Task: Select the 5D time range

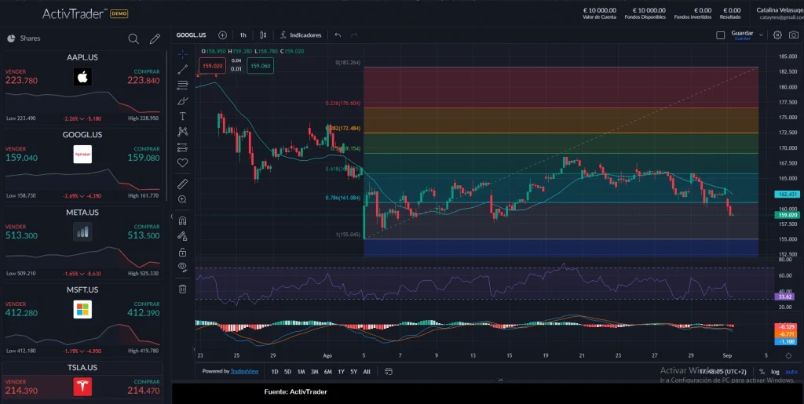Action: coord(287,372)
